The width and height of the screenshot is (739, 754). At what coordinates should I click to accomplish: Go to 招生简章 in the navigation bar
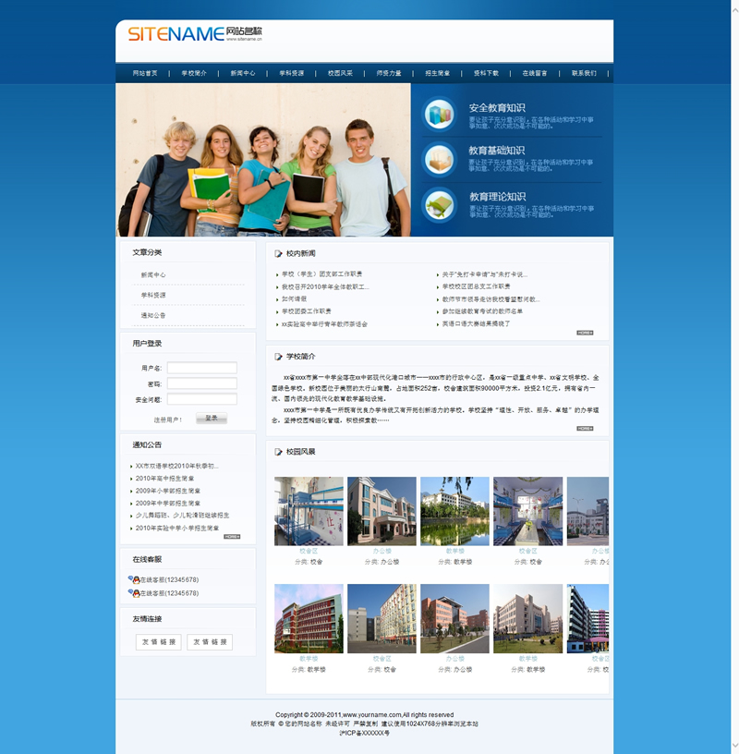click(438, 73)
